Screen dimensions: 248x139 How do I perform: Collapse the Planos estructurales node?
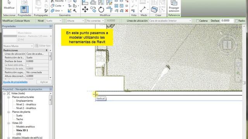9,97
